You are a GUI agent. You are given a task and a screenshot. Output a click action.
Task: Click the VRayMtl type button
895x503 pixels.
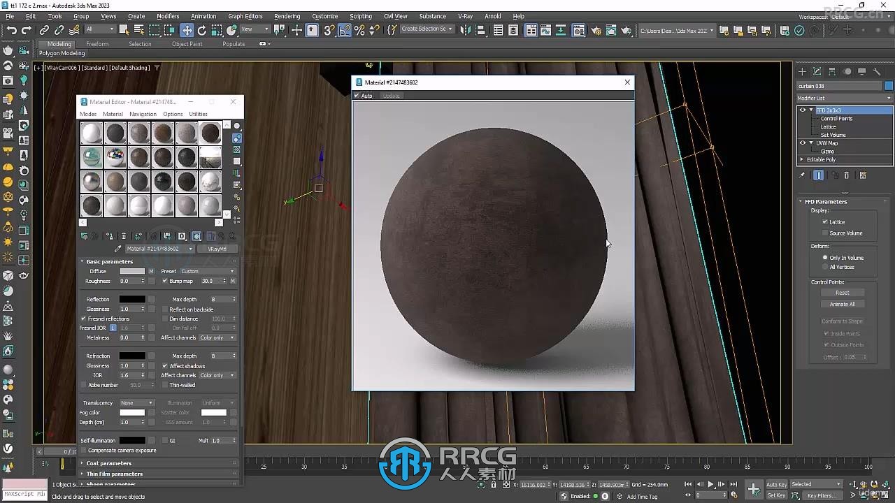[217, 249]
